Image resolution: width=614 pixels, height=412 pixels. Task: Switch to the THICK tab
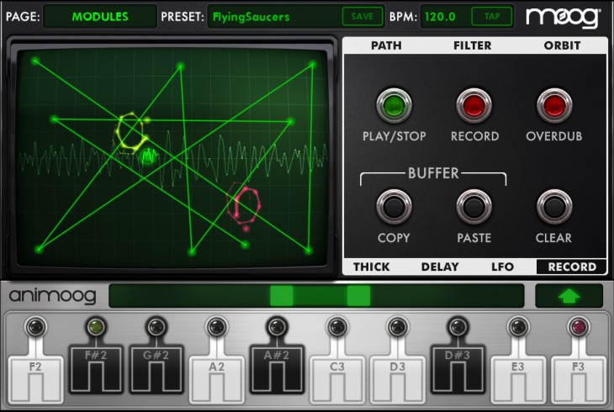[x=372, y=267]
